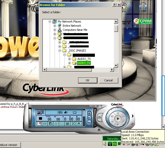
Task: Expand the player panel with right arrow
Action: pos(133,116)
